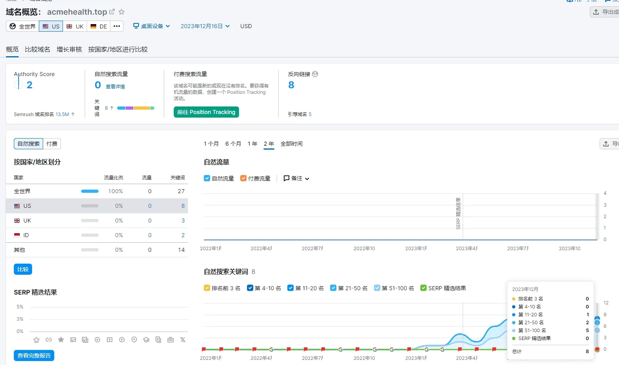Star the domain as favorite
Screen dimensions: 619x365
click(x=122, y=12)
